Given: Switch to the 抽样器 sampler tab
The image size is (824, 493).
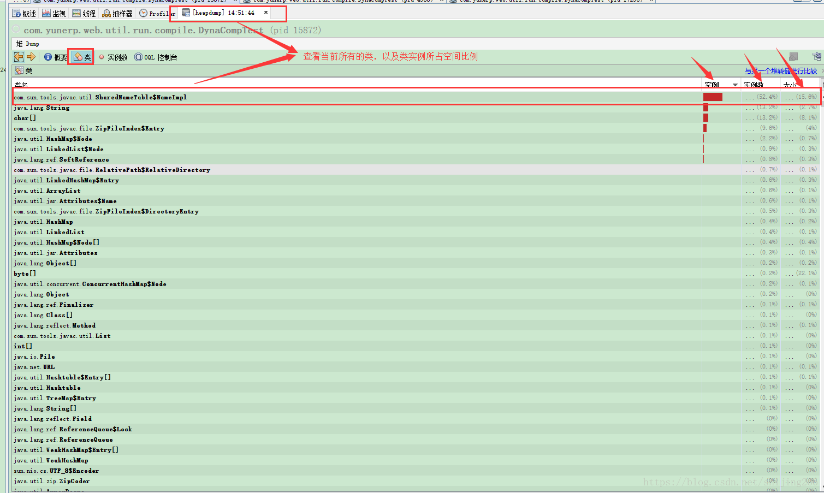Looking at the screenshot, I should (x=117, y=13).
